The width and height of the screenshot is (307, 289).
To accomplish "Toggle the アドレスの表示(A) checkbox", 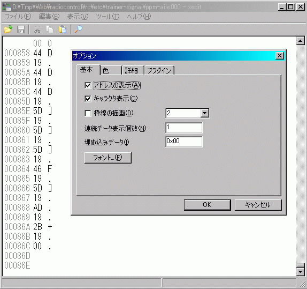I will coord(88,85).
